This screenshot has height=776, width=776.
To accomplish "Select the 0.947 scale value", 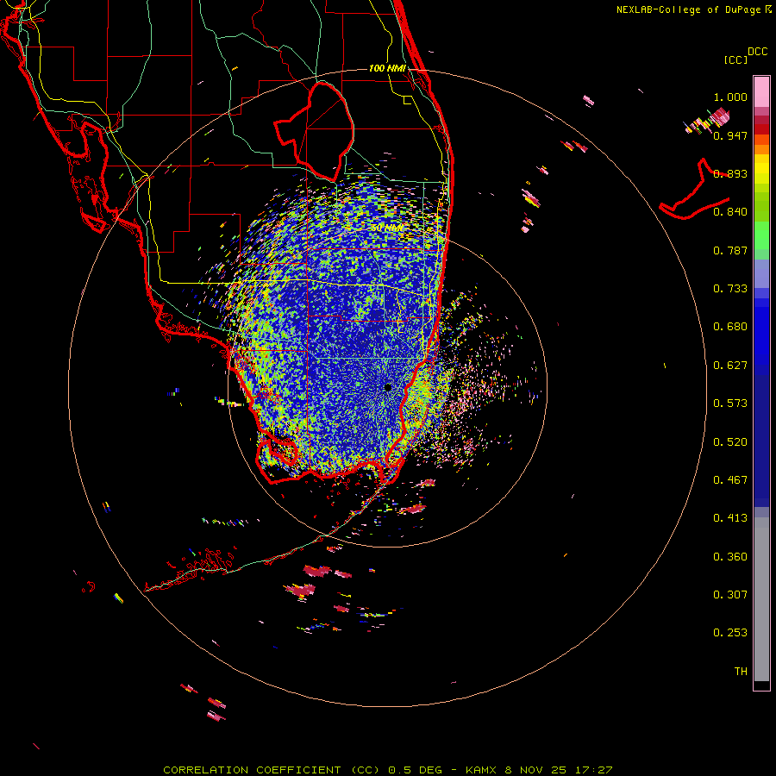I will click(x=730, y=135).
